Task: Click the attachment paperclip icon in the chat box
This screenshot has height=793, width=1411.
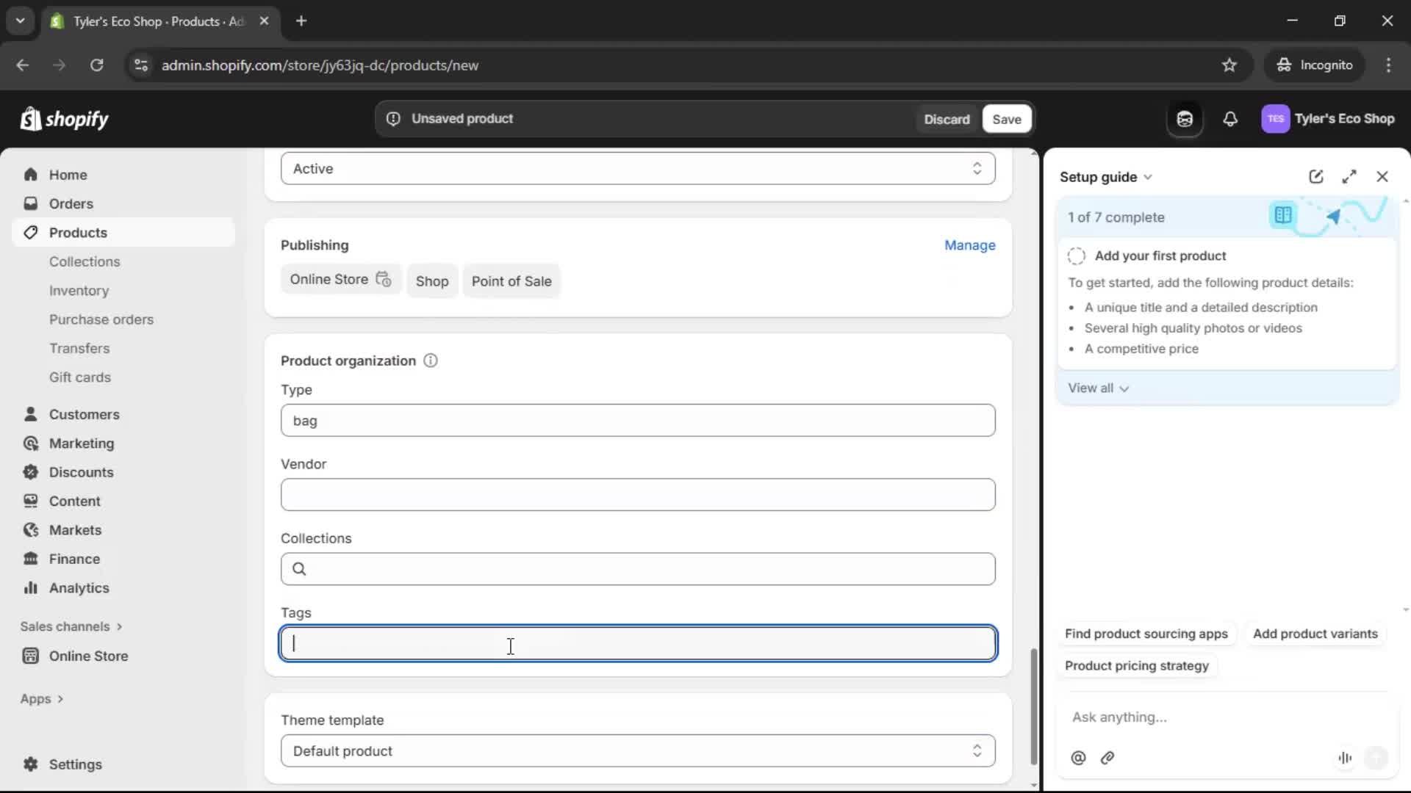Action: 1108,758
